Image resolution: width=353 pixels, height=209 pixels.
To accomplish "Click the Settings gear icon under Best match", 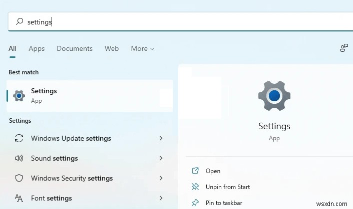I will [x=19, y=95].
